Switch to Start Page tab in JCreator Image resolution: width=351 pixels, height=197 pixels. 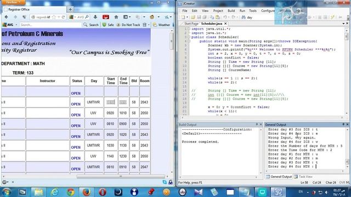(x=191, y=24)
